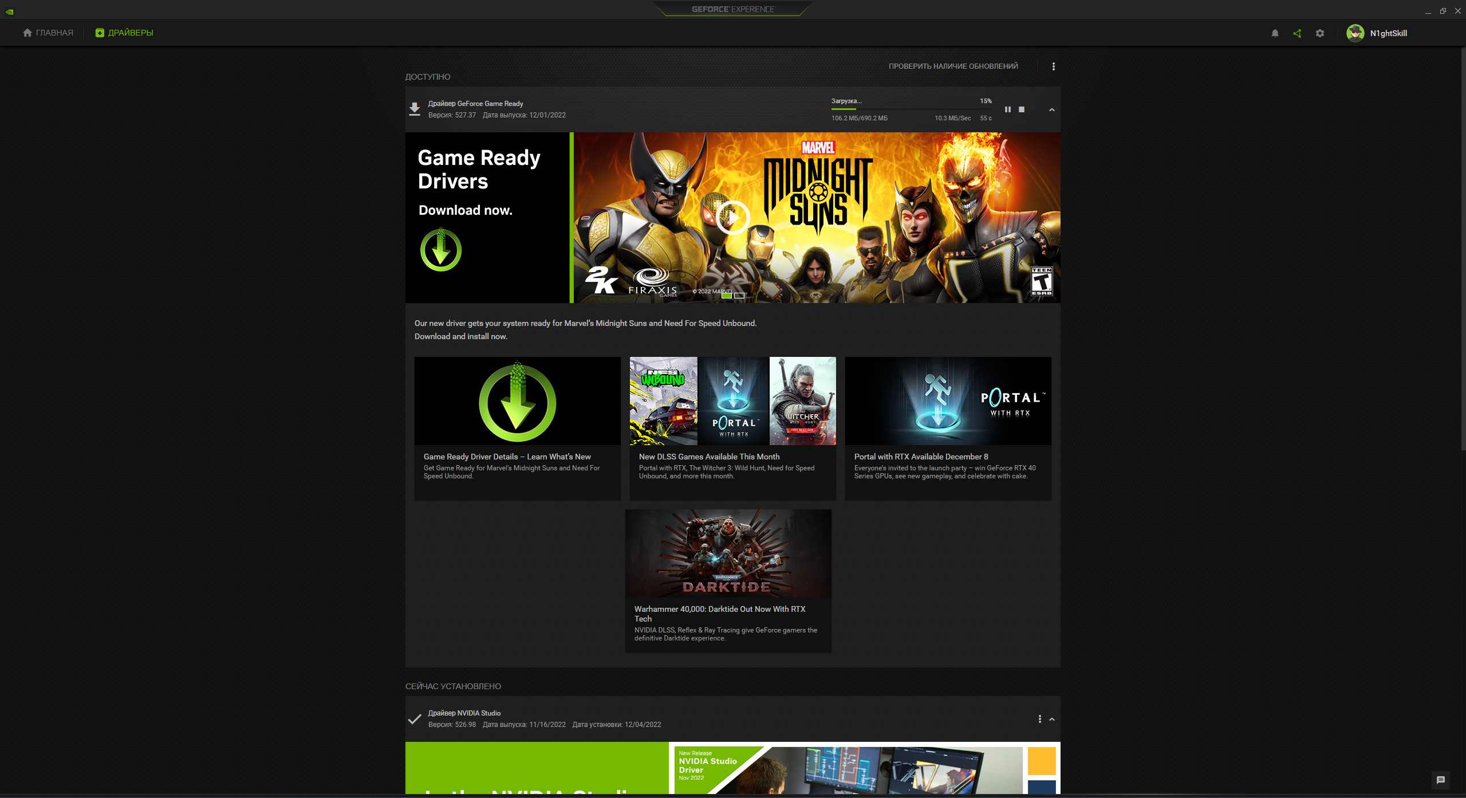Click the Firaxis logo in banner
Viewport: 1466px width, 798px height.
[x=653, y=281]
